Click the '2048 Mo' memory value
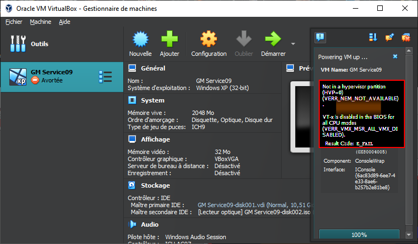The width and height of the screenshot is (418, 244). click(x=203, y=113)
